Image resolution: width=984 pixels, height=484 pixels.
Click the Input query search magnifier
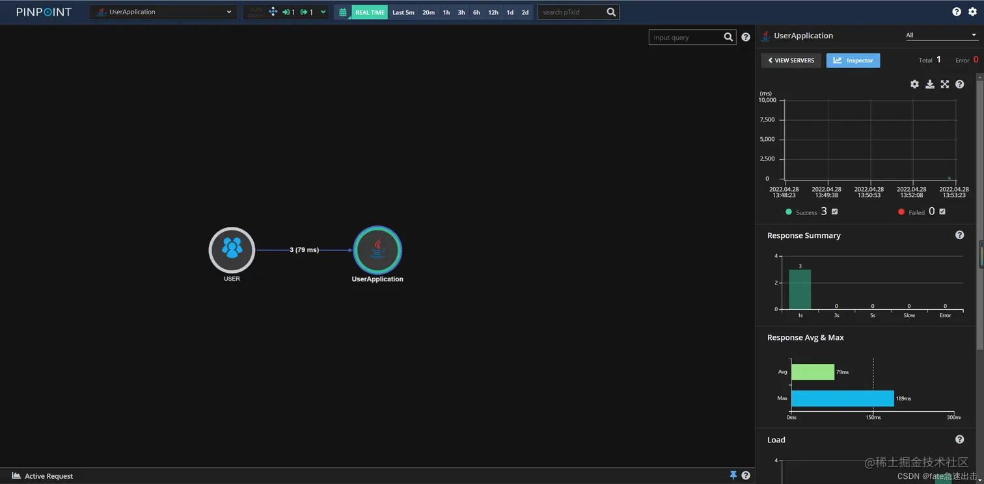[728, 38]
